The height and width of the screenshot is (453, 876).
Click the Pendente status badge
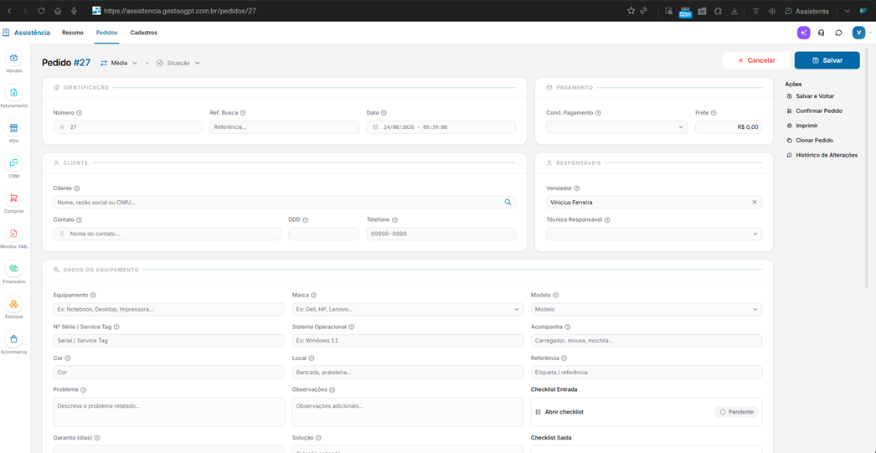click(x=736, y=412)
